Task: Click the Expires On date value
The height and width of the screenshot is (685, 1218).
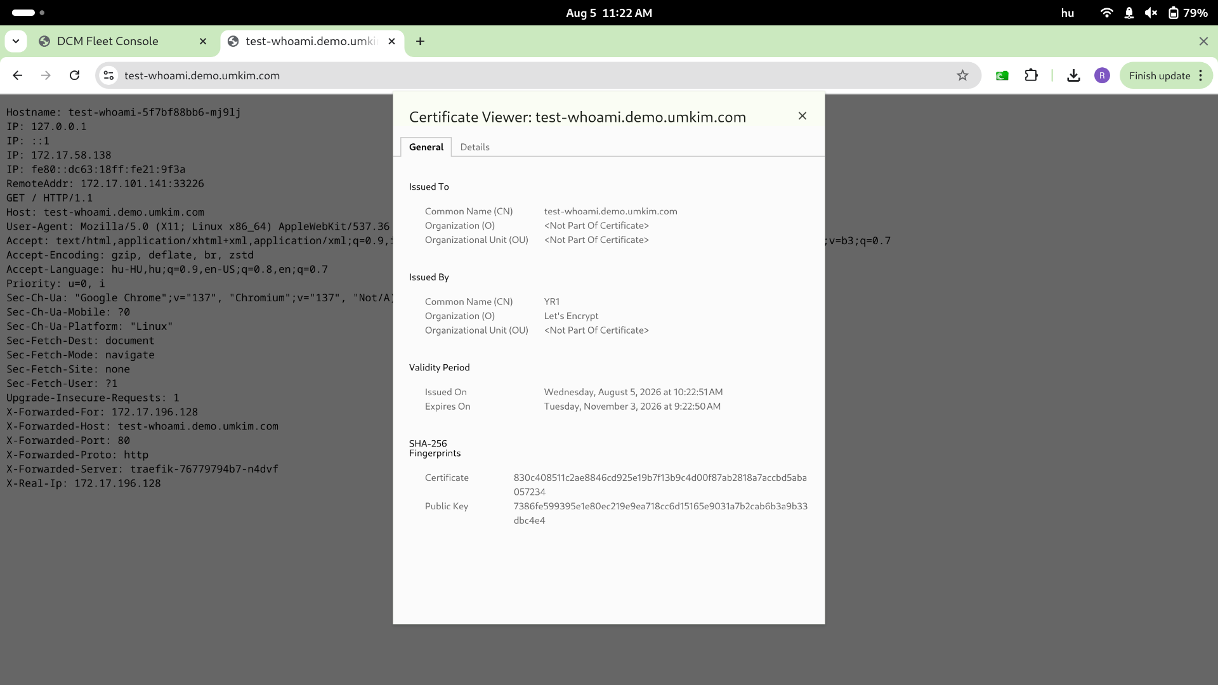Action: point(632,407)
